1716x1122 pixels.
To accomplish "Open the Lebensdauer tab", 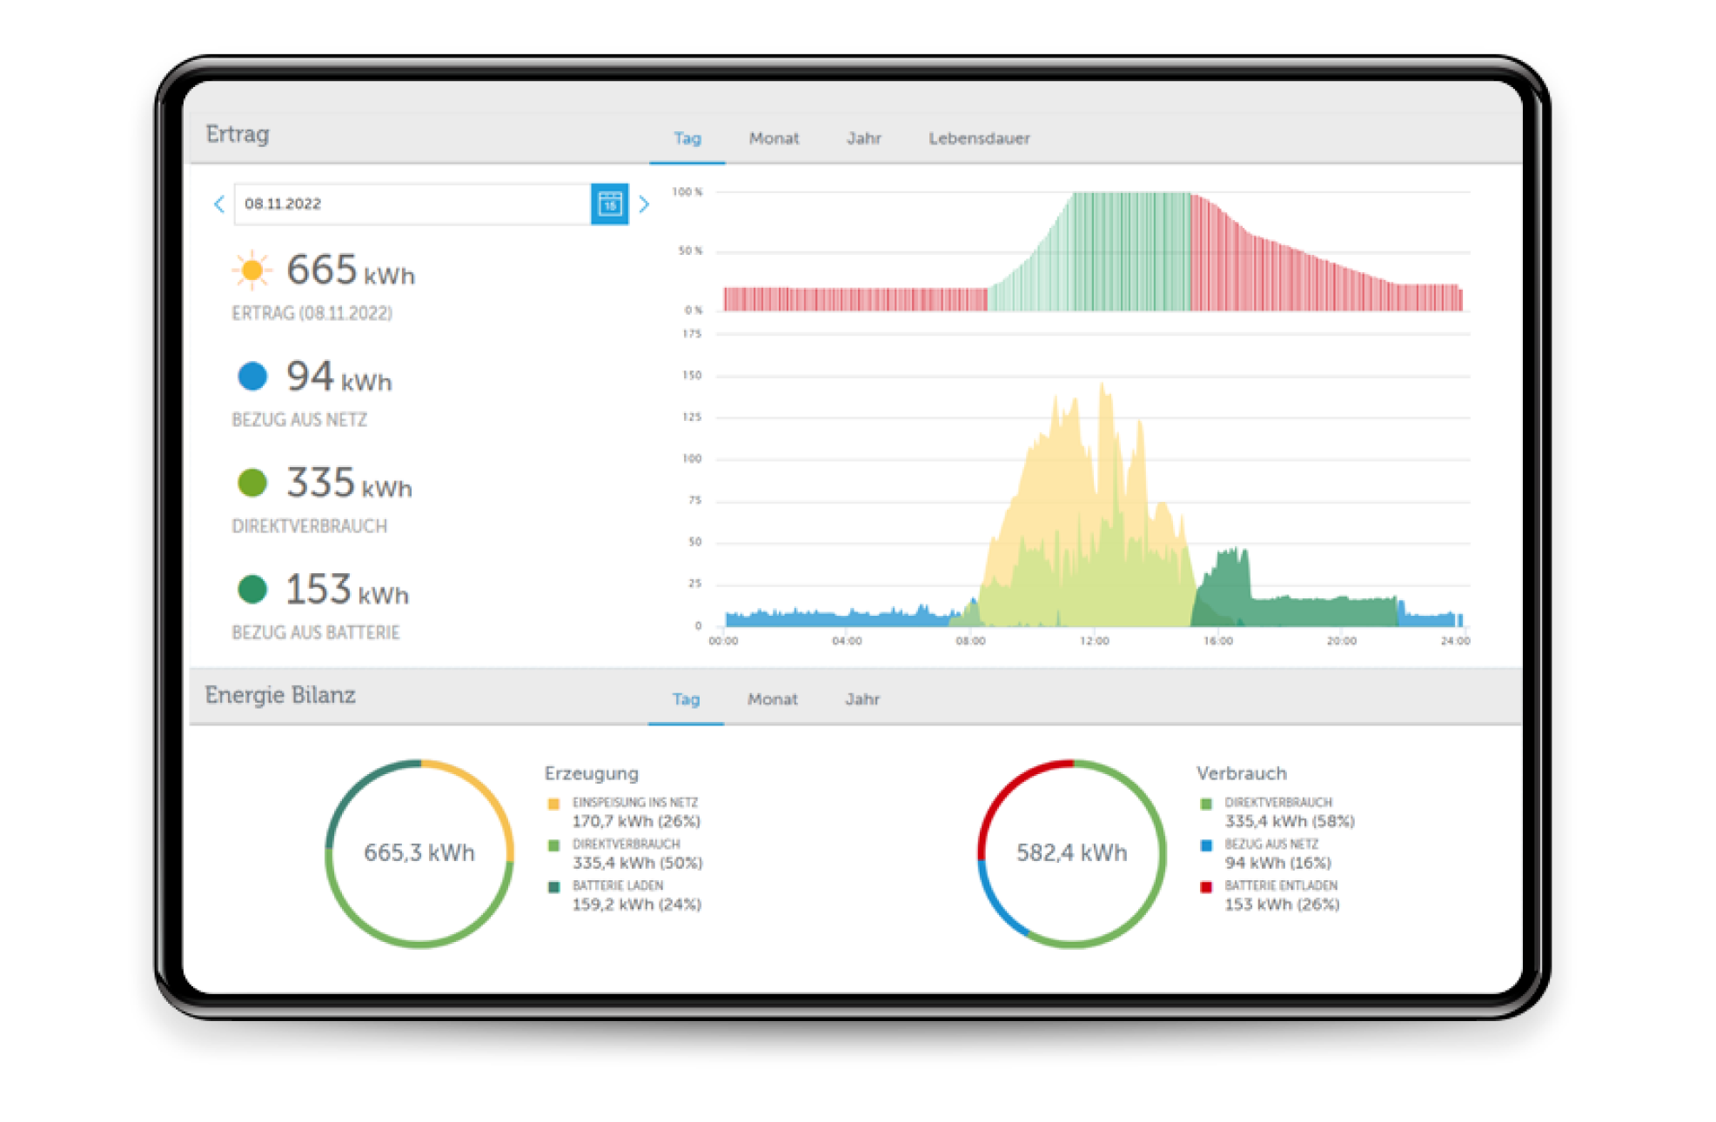I will coord(979,138).
